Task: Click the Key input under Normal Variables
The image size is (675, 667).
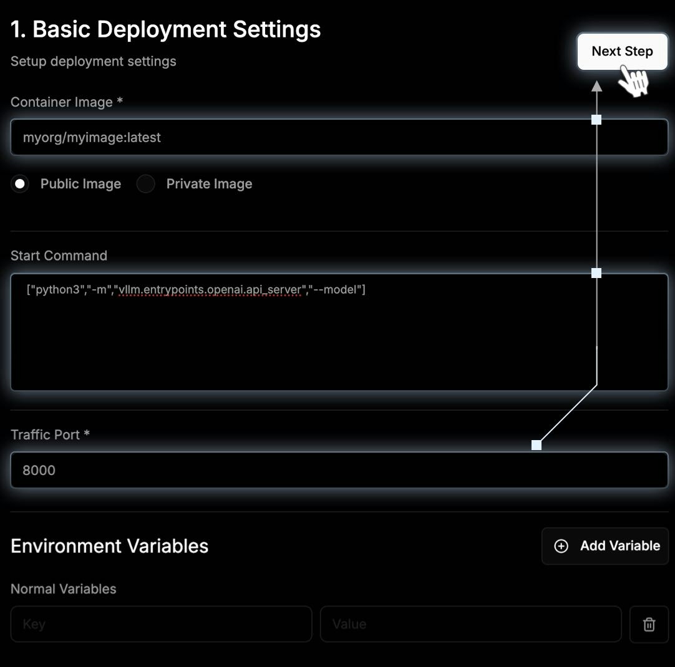Action: pos(162,624)
